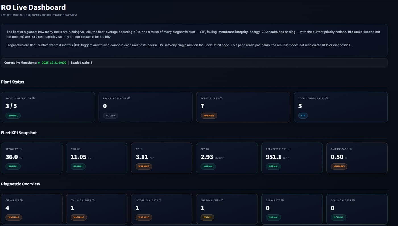Open the Flux info tooltip icon

[x=79, y=149]
